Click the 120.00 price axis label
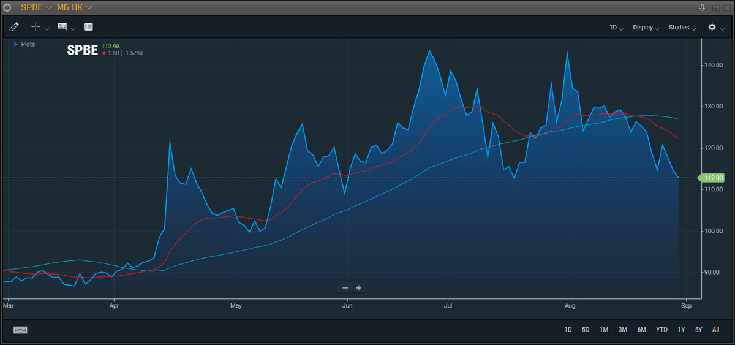 [x=715, y=148]
